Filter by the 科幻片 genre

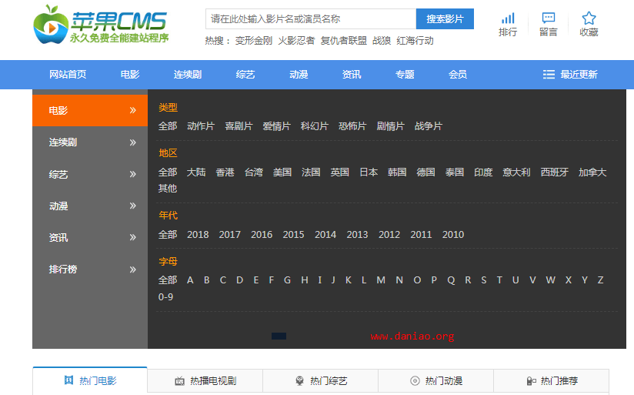coord(314,126)
